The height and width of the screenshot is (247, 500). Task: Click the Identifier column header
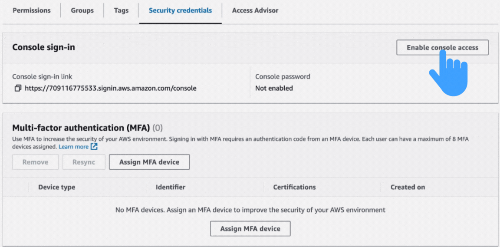pyautogui.click(x=171, y=187)
